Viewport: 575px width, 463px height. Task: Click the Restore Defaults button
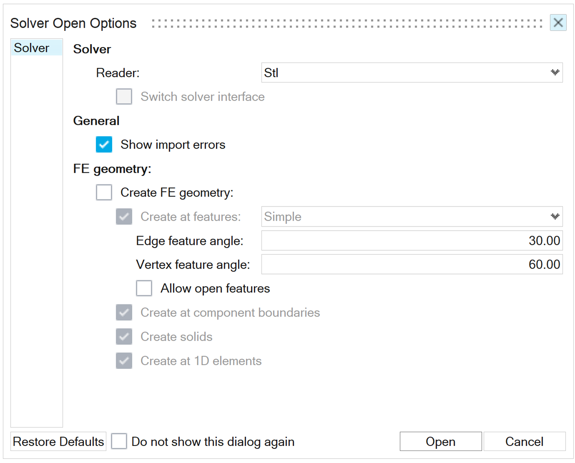(58, 441)
